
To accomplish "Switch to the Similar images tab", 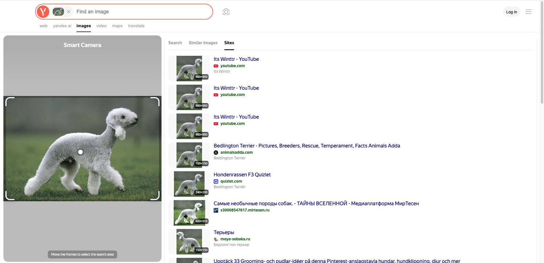I will coord(203,43).
